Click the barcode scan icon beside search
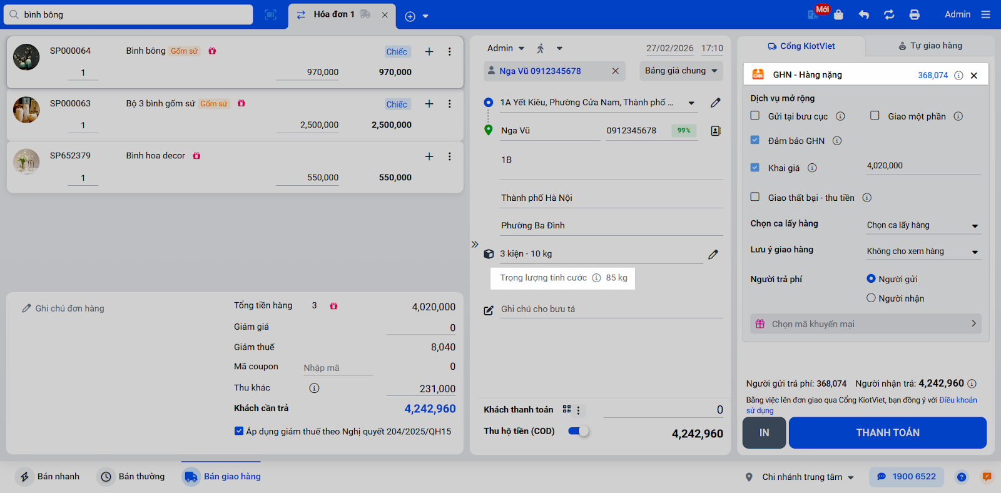 click(270, 14)
